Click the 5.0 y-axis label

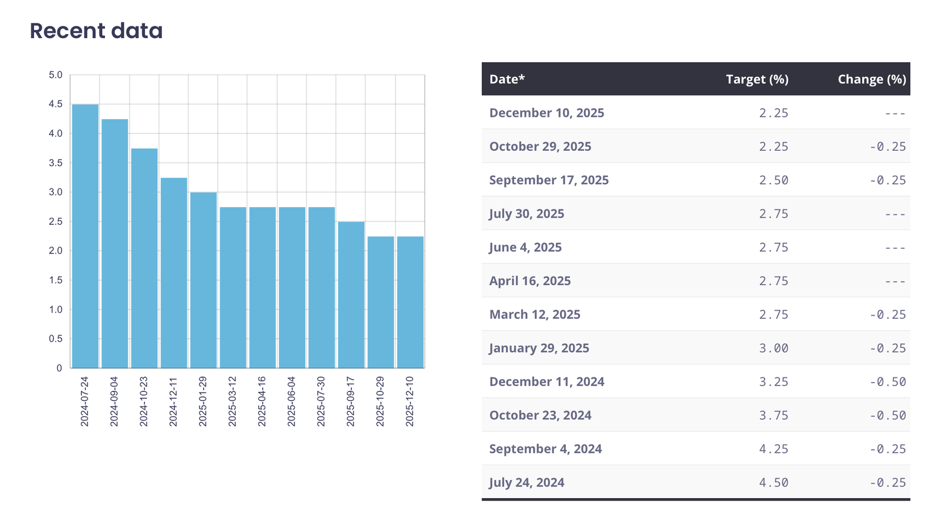[56, 75]
